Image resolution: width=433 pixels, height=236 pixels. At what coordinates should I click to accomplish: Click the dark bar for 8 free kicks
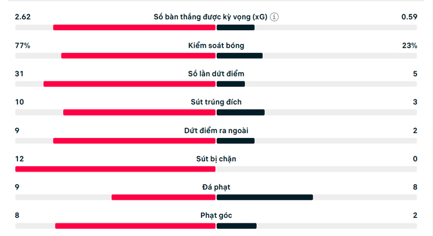(265, 197)
